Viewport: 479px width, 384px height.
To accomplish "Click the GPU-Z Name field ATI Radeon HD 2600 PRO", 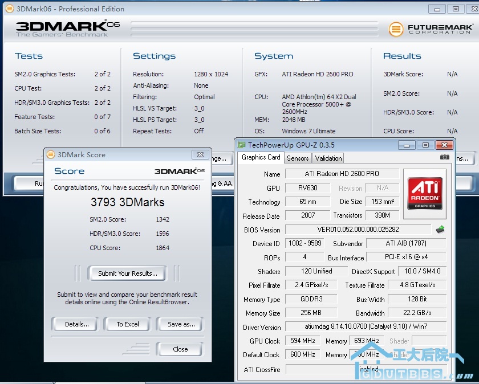I will point(342,174).
